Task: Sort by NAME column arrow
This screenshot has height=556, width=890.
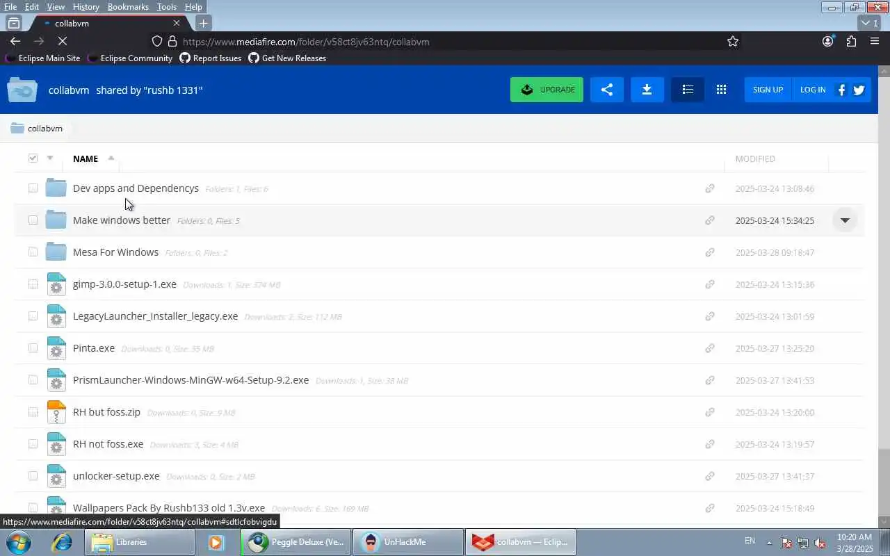Action: point(111,158)
